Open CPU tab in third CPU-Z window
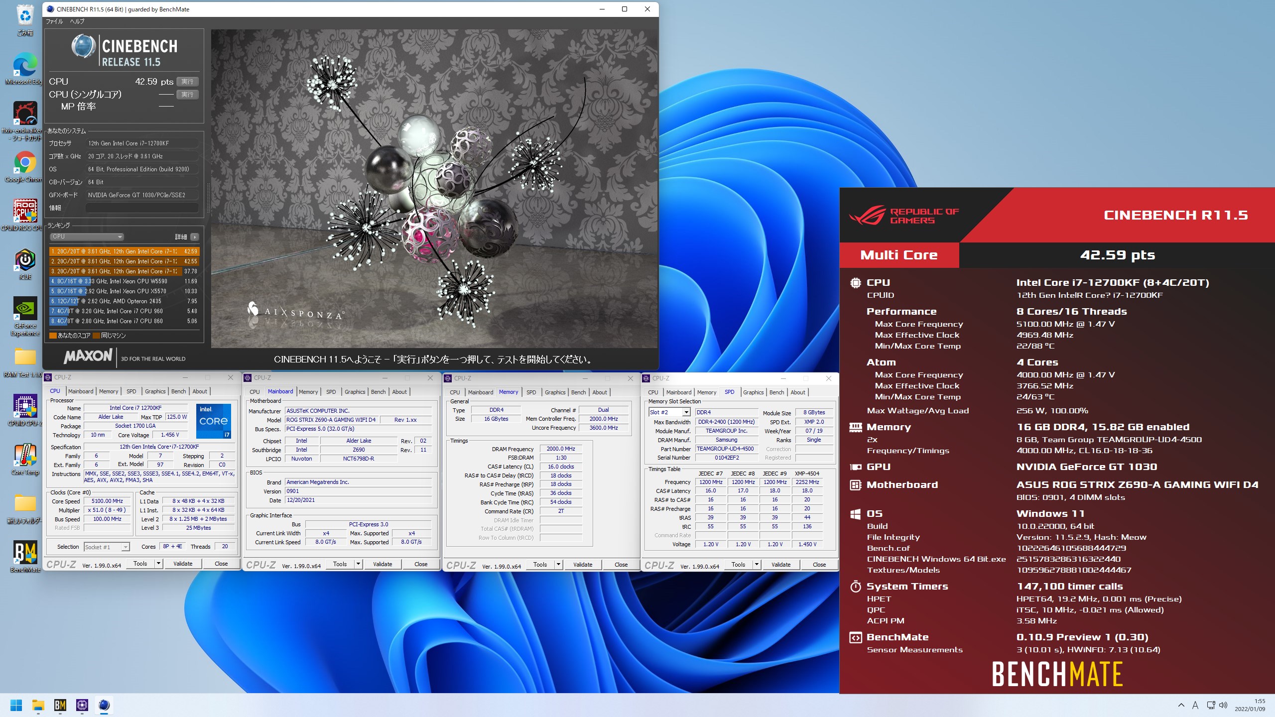 click(x=455, y=392)
